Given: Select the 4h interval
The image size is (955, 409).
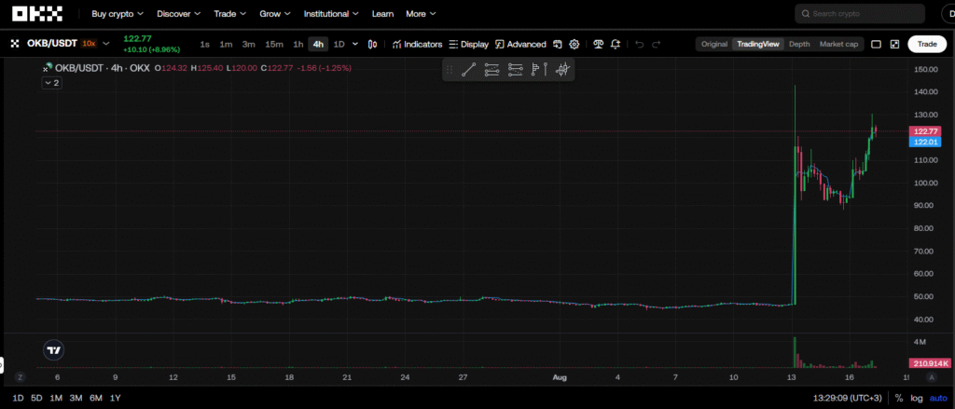Looking at the screenshot, I should 318,44.
